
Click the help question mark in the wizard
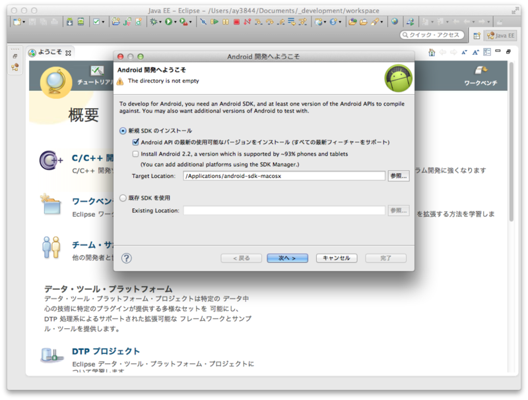click(125, 258)
